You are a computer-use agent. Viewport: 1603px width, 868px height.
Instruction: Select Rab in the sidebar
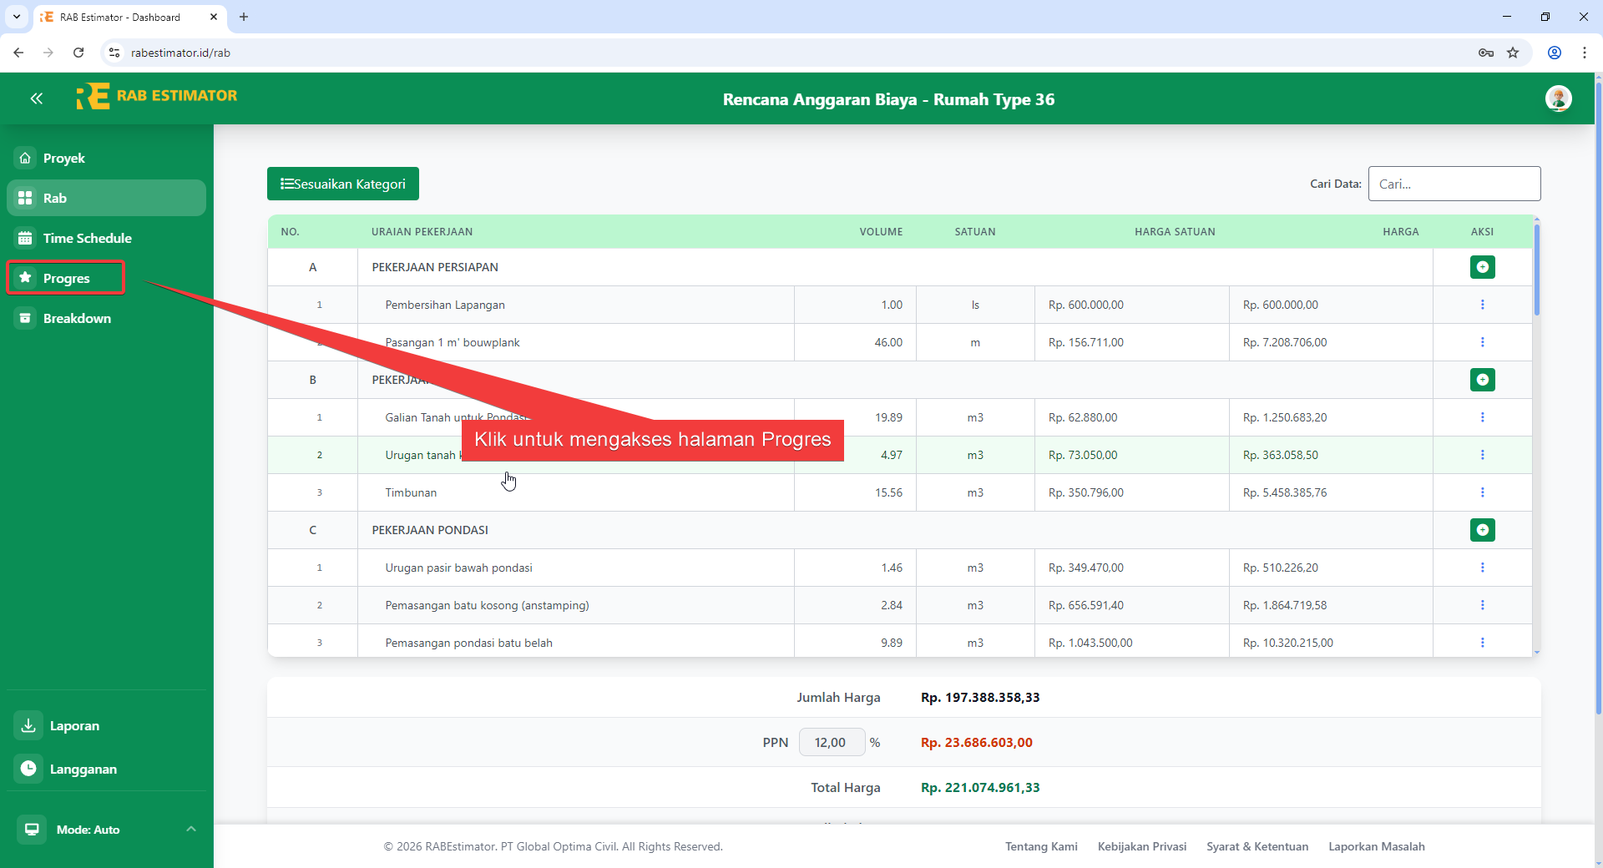coord(54,198)
